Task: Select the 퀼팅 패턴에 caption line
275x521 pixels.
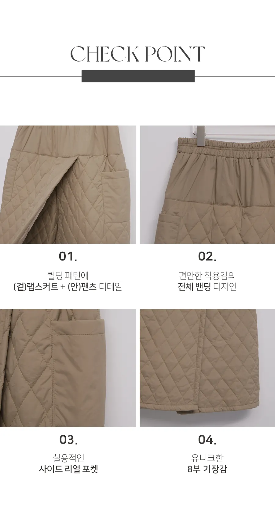Action: (68, 276)
